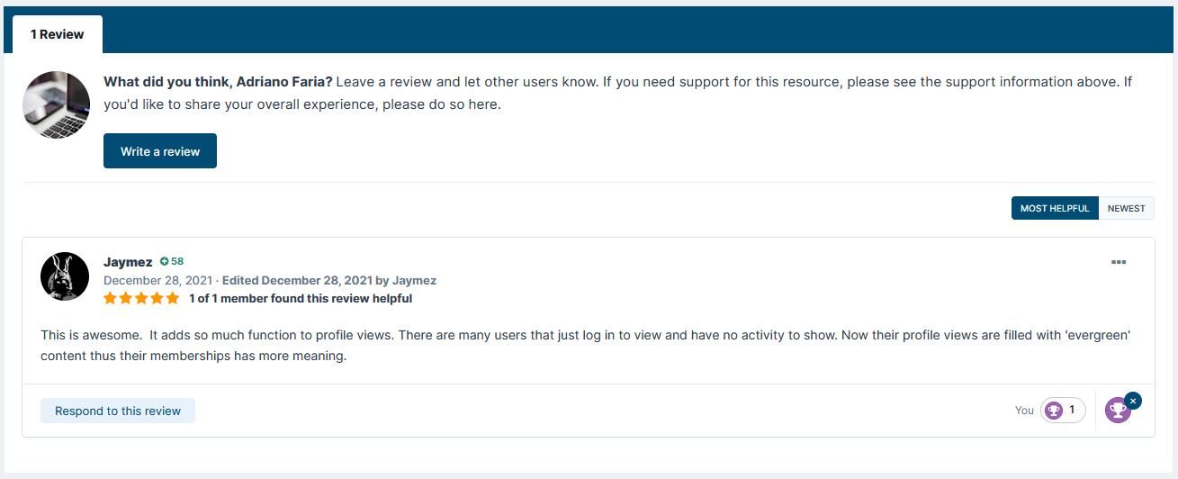The width and height of the screenshot is (1178, 479).
Task: Click the first orange rating star
Action: [111, 298]
